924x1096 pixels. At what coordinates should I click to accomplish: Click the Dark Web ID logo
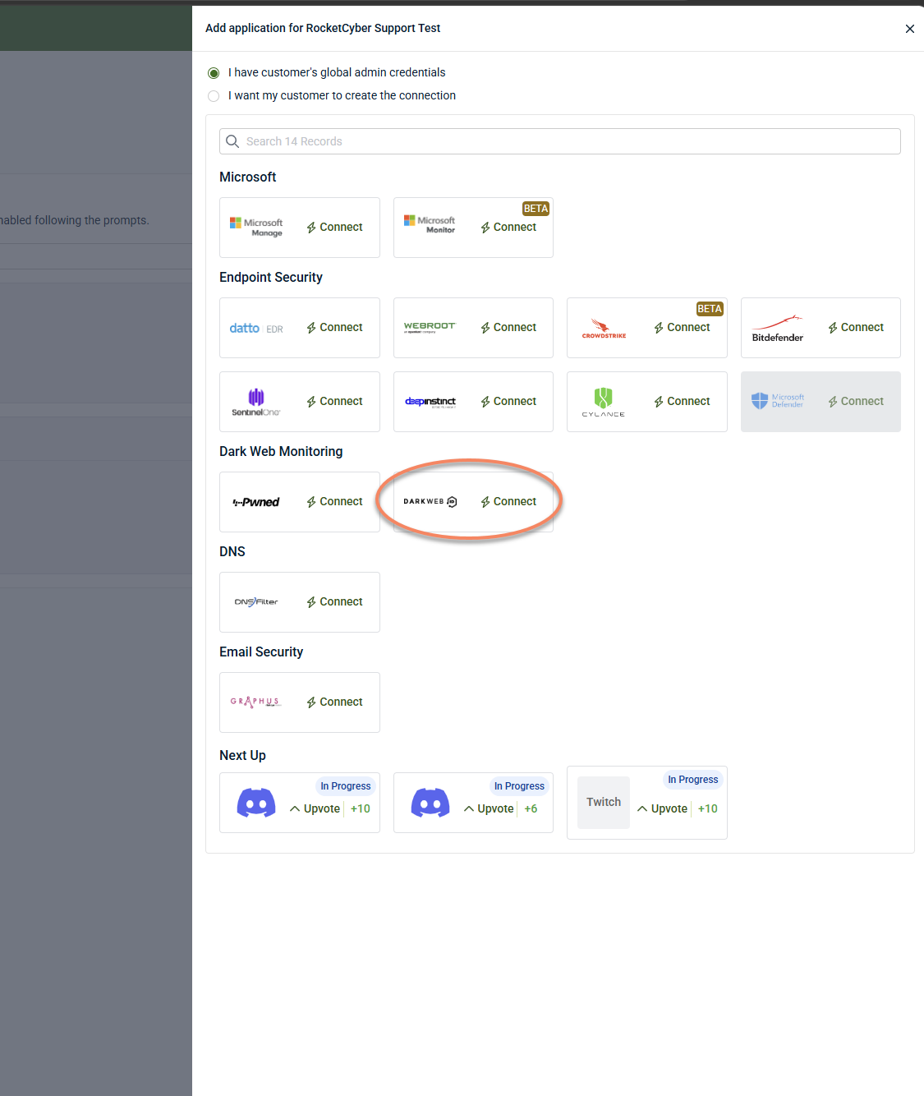(430, 501)
